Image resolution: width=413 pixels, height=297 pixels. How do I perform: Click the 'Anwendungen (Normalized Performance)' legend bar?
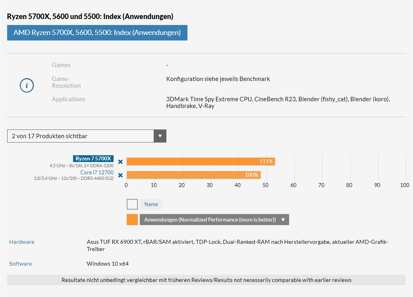point(210,219)
